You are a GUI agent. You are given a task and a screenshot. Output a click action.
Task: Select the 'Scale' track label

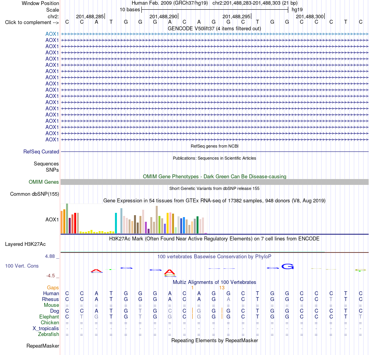click(52, 10)
